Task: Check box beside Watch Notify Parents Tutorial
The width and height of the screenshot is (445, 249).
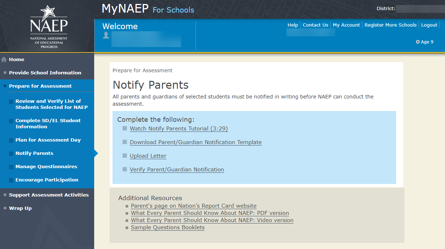Action: pos(125,128)
